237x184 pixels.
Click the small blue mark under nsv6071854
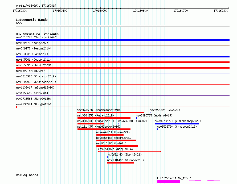(x=150, y=112)
